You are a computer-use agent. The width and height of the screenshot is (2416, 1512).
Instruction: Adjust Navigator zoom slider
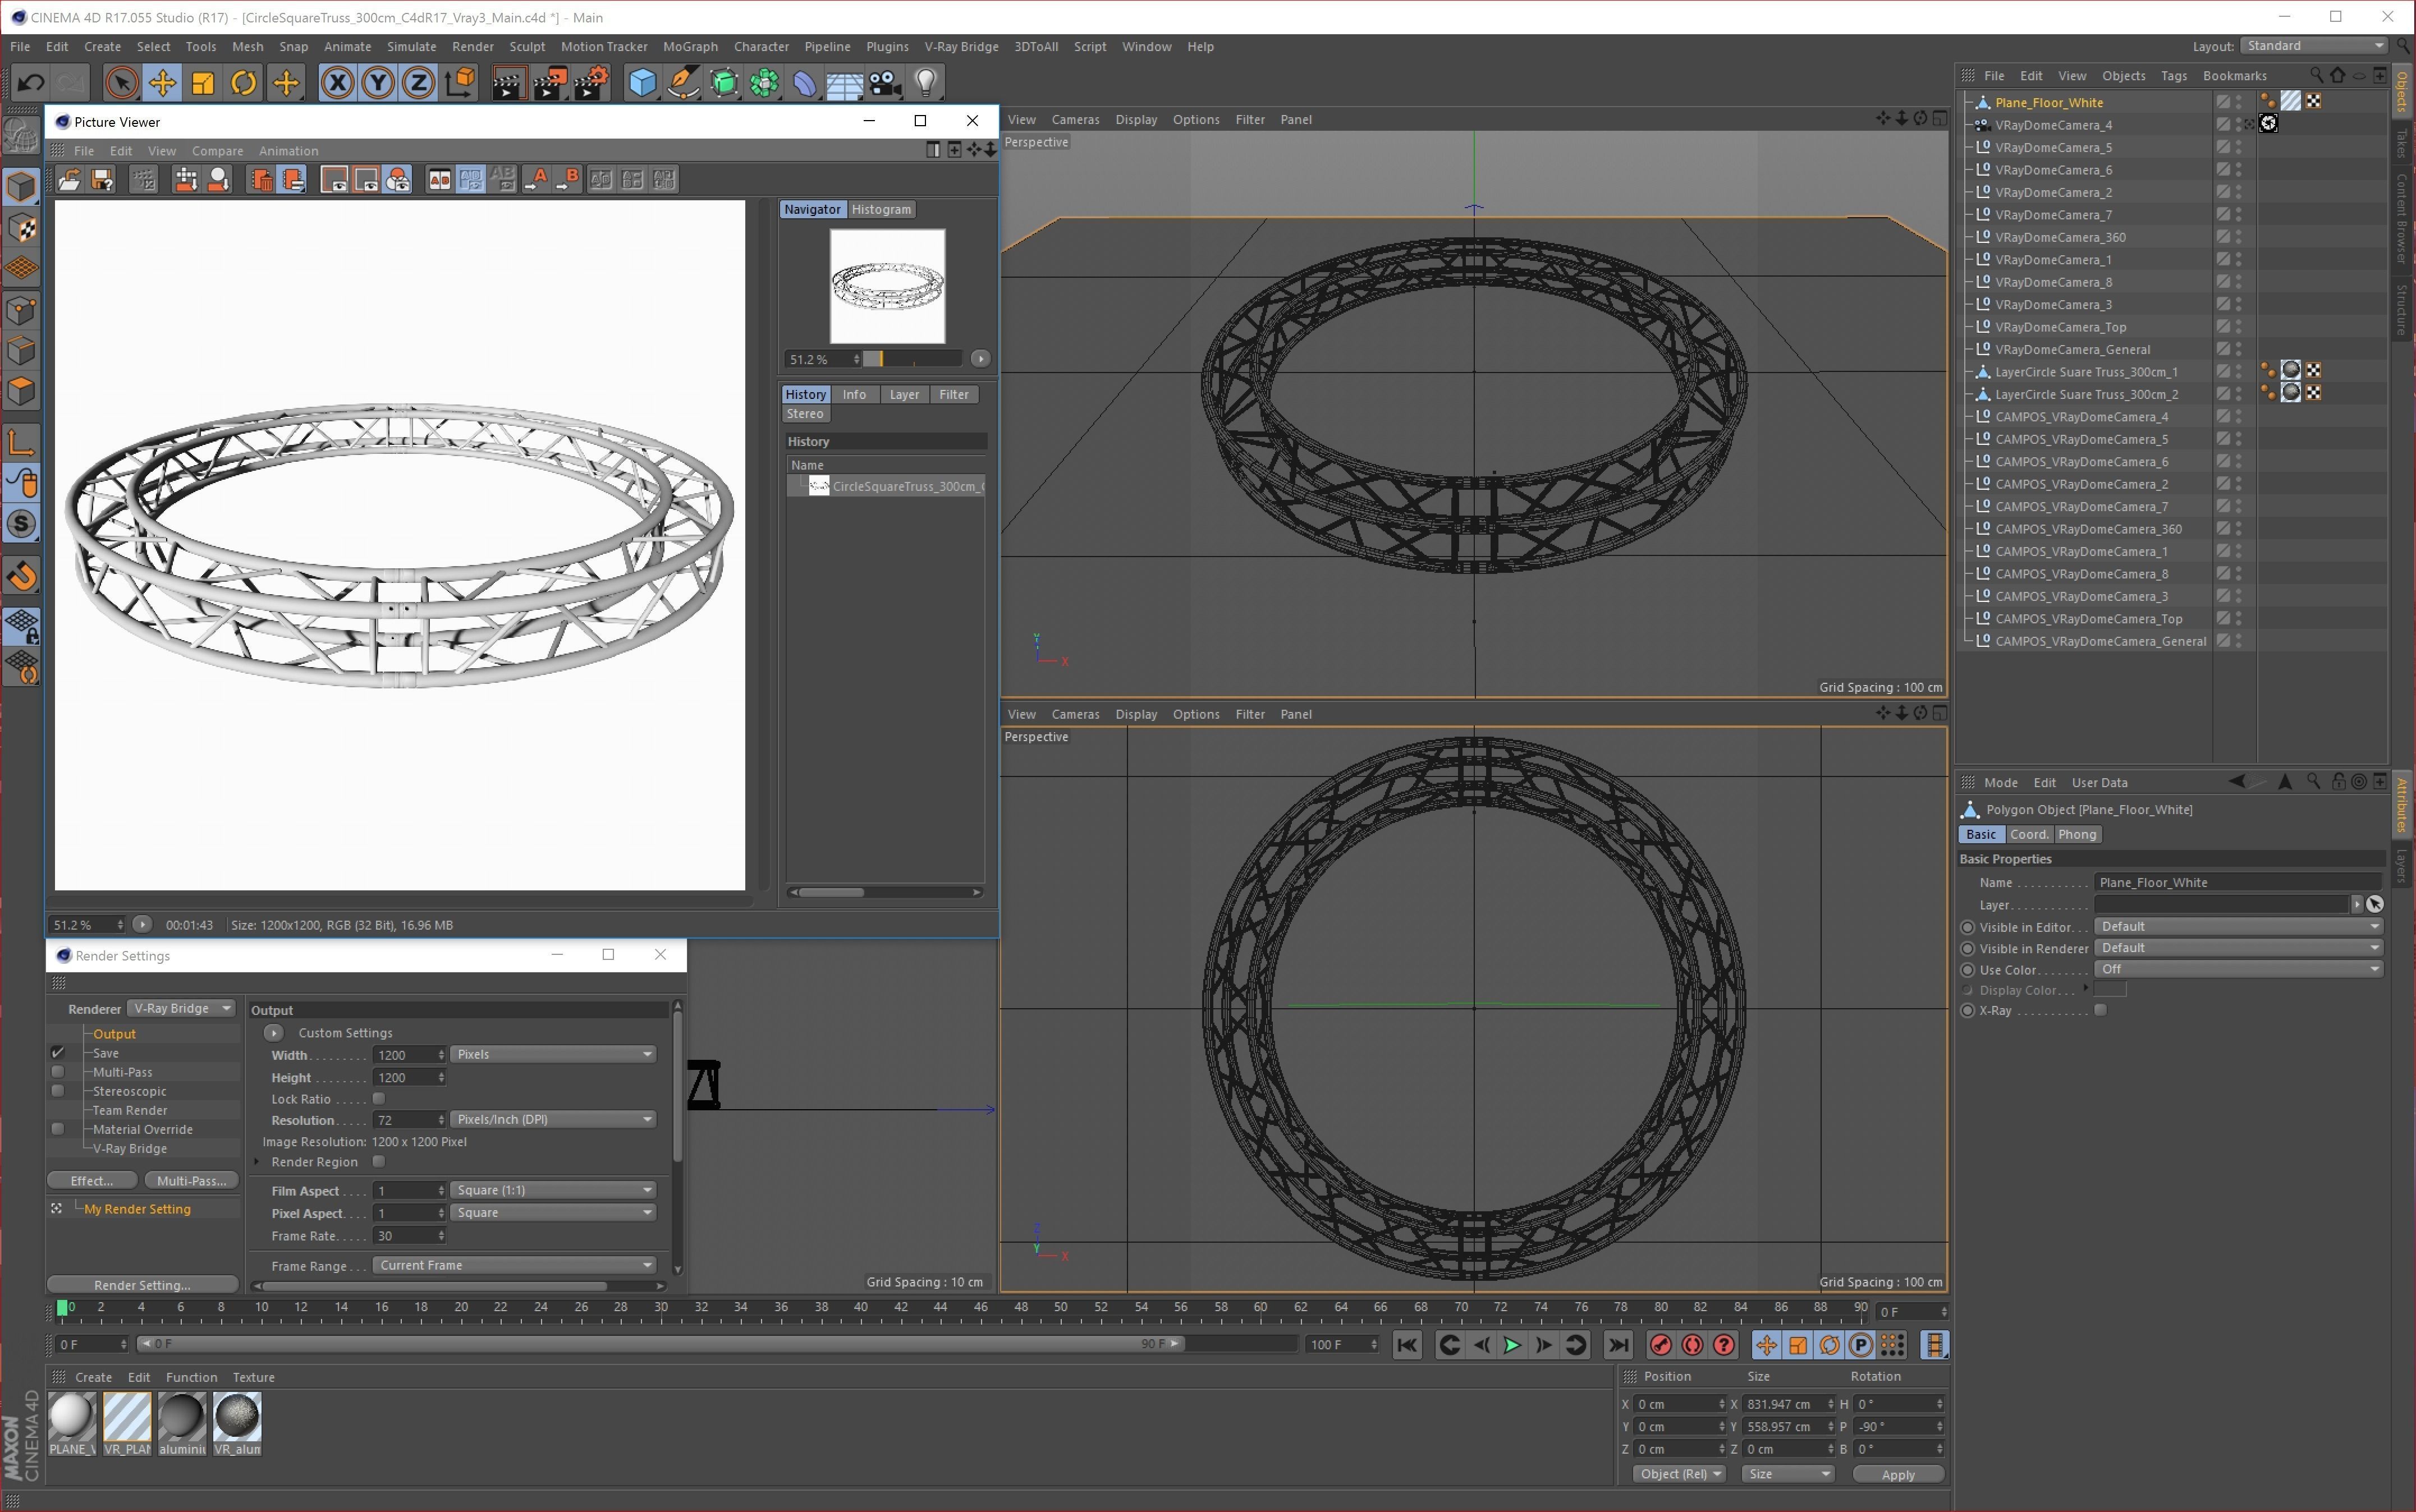click(912, 359)
